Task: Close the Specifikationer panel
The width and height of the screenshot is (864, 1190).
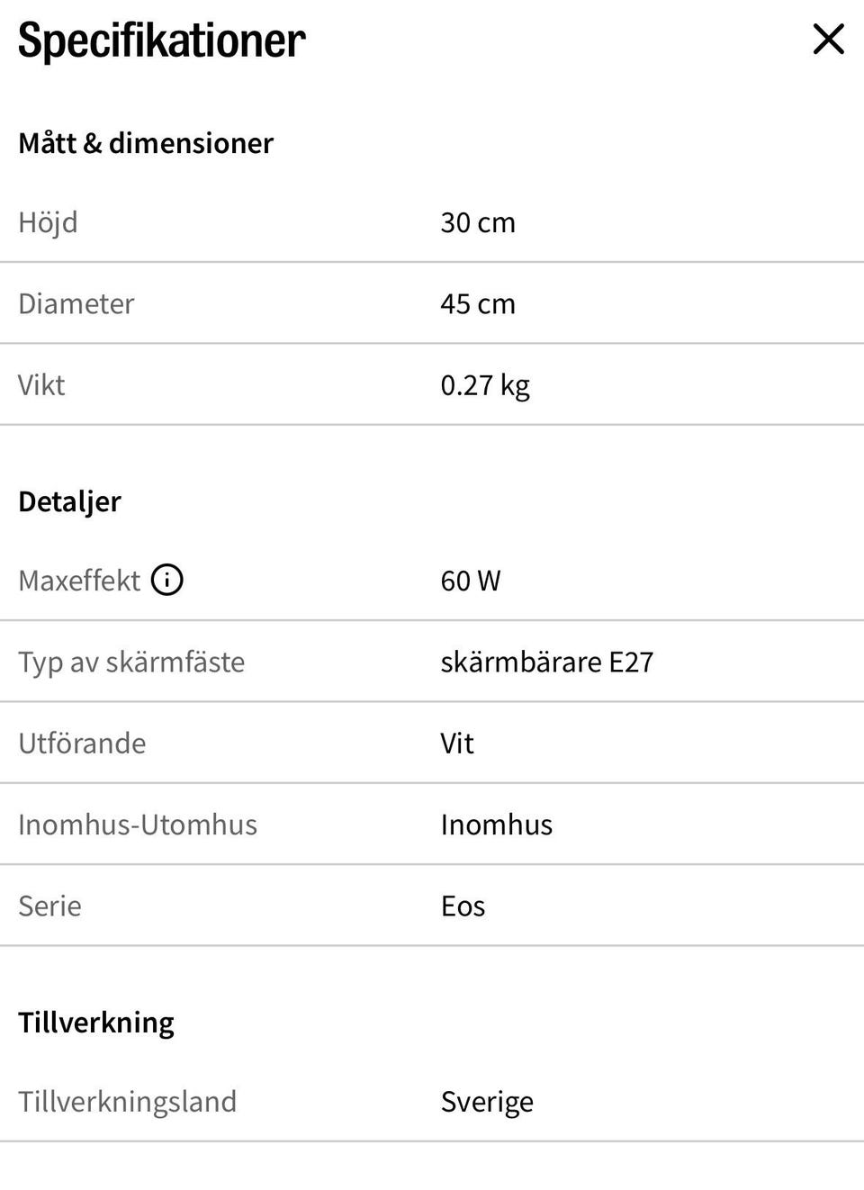Action: (828, 39)
